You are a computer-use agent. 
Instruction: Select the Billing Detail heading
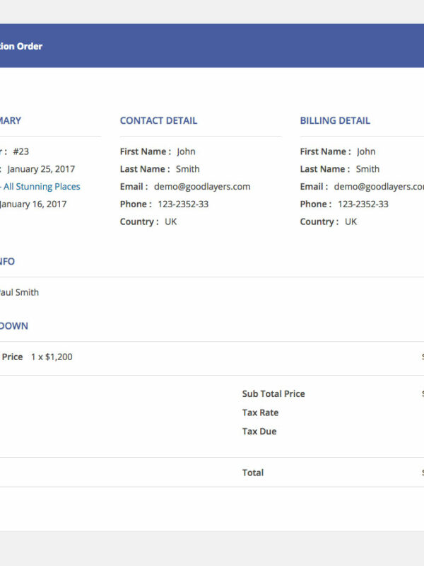click(335, 121)
